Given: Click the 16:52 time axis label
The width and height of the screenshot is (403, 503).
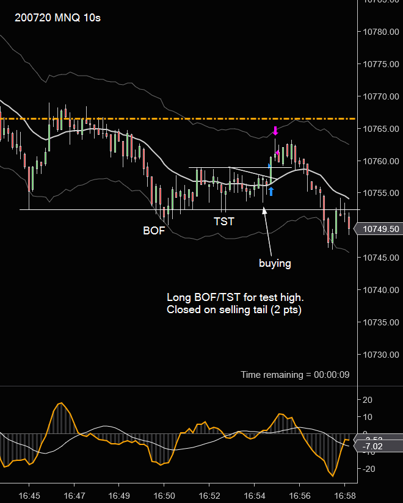Looking at the screenshot, I should pyautogui.click(x=209, y=496).
